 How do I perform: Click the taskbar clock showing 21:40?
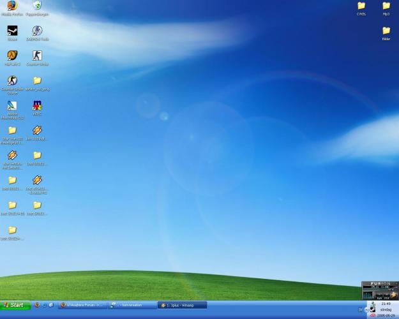tap(386, 304)
